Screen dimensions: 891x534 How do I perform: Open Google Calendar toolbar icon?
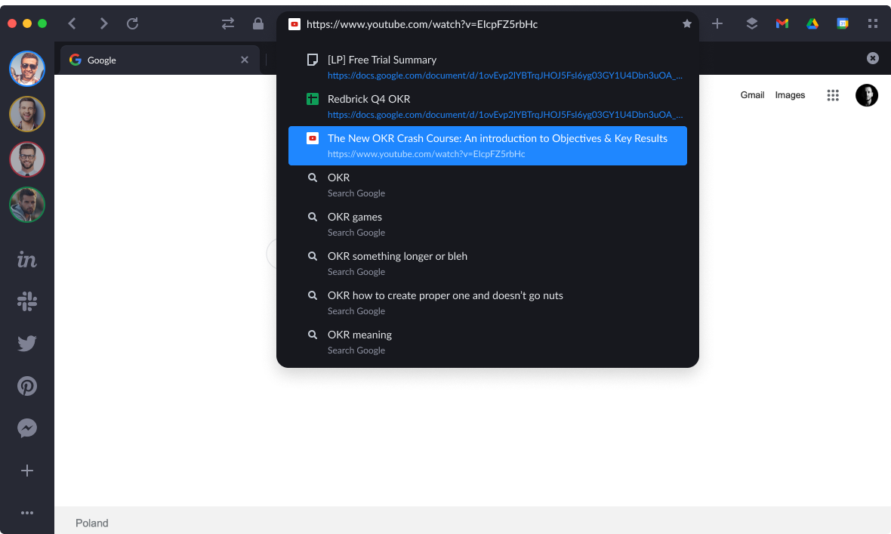click(843, 23)
